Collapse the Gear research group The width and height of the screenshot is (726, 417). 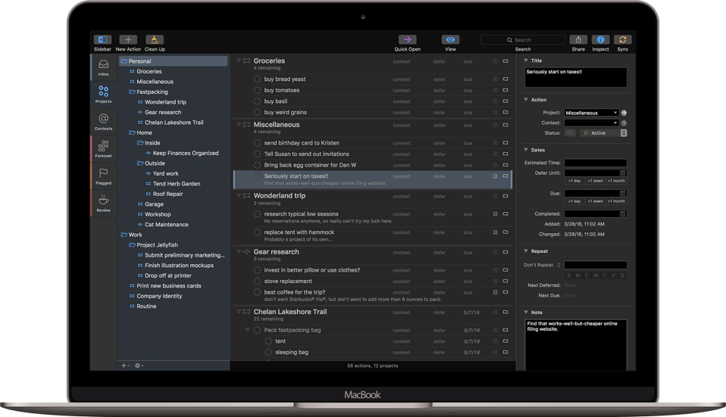click(239, 251)
